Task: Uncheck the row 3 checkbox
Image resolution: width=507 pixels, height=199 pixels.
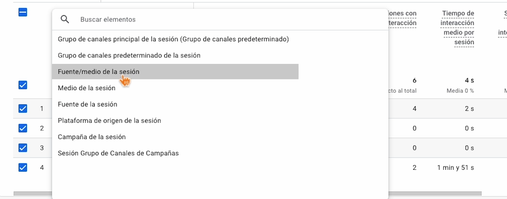Action: (x=23, y=148)
